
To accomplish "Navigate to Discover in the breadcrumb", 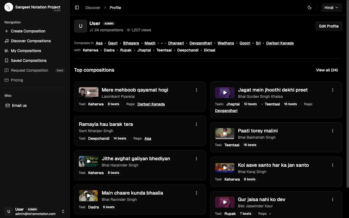I will (x=93, y=8).
